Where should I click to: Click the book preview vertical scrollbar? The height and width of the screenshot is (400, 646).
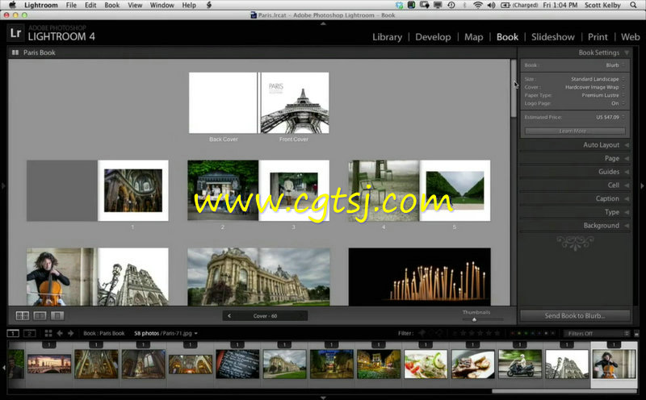point(514,89)
